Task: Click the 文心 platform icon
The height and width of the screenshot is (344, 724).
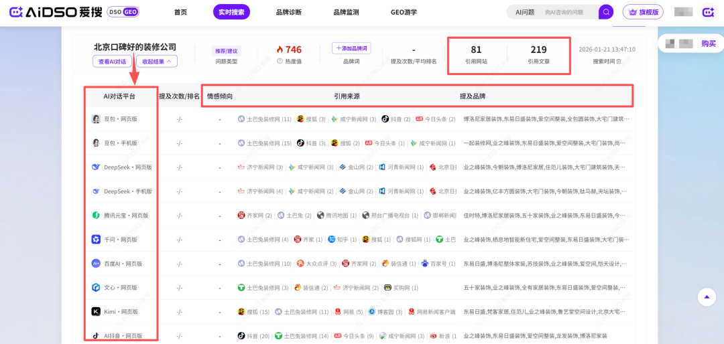Action: (96, 288)
